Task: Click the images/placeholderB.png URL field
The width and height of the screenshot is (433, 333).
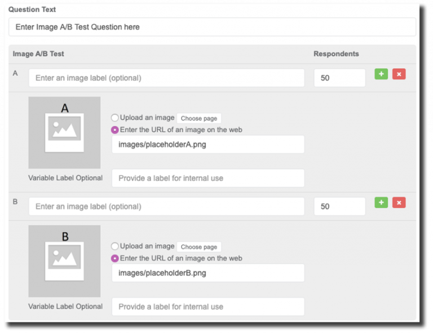Action: tap(208, 273)
